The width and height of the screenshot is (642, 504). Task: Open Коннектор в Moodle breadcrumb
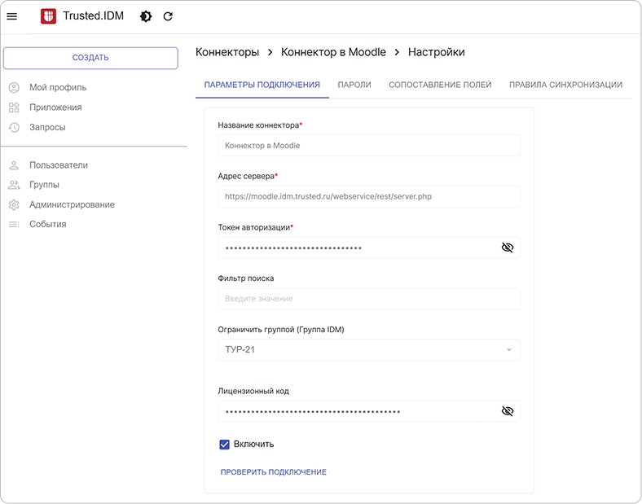click(x=333, y=52)
